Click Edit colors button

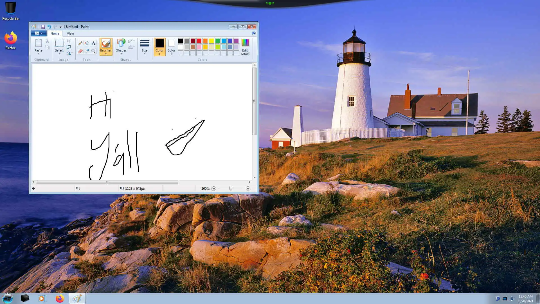point(245,47)
